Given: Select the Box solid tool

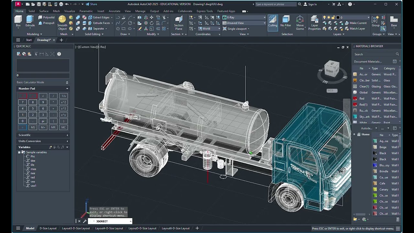Looking at the screenshot, I should pos(18,21).
